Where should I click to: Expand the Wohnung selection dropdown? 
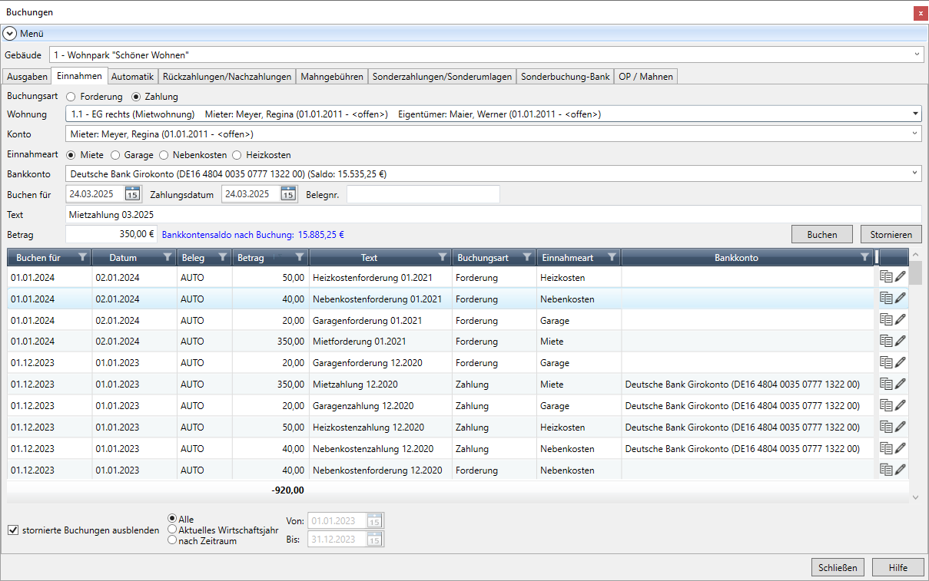pyautogui.click(x=915, y=114)
